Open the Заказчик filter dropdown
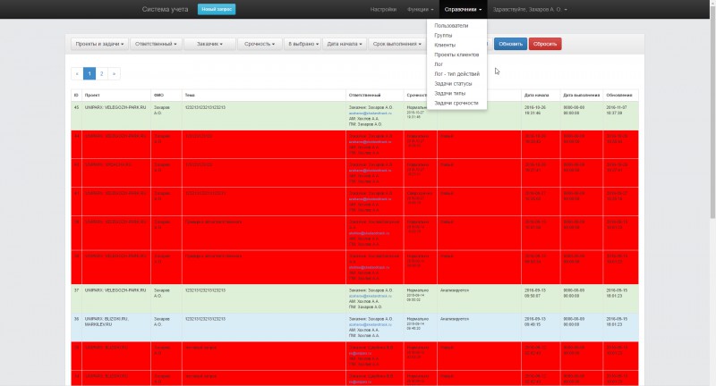This screenshot has height=386, width=716. [x=209, y=44]
